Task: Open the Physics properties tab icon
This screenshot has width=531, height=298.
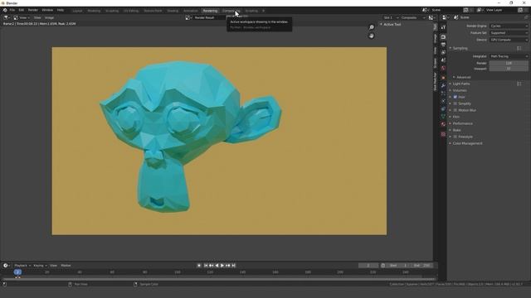Action: [x=443, y=101]
